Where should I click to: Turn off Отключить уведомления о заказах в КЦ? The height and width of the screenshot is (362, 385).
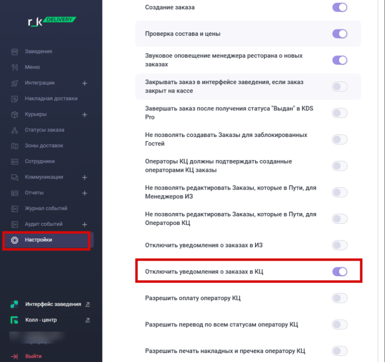click(340, 271)
